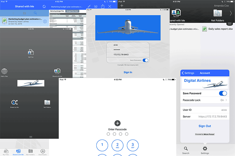Tap Amanda Cox user name at top right
The image size is (235, 156).
[x=221, y=6]
